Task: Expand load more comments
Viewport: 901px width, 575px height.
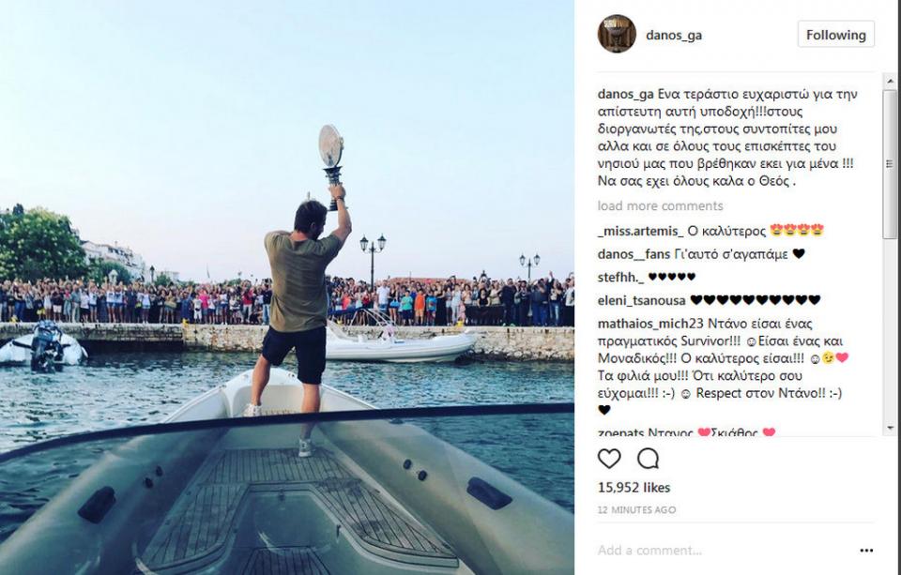Action: (660, 205)
